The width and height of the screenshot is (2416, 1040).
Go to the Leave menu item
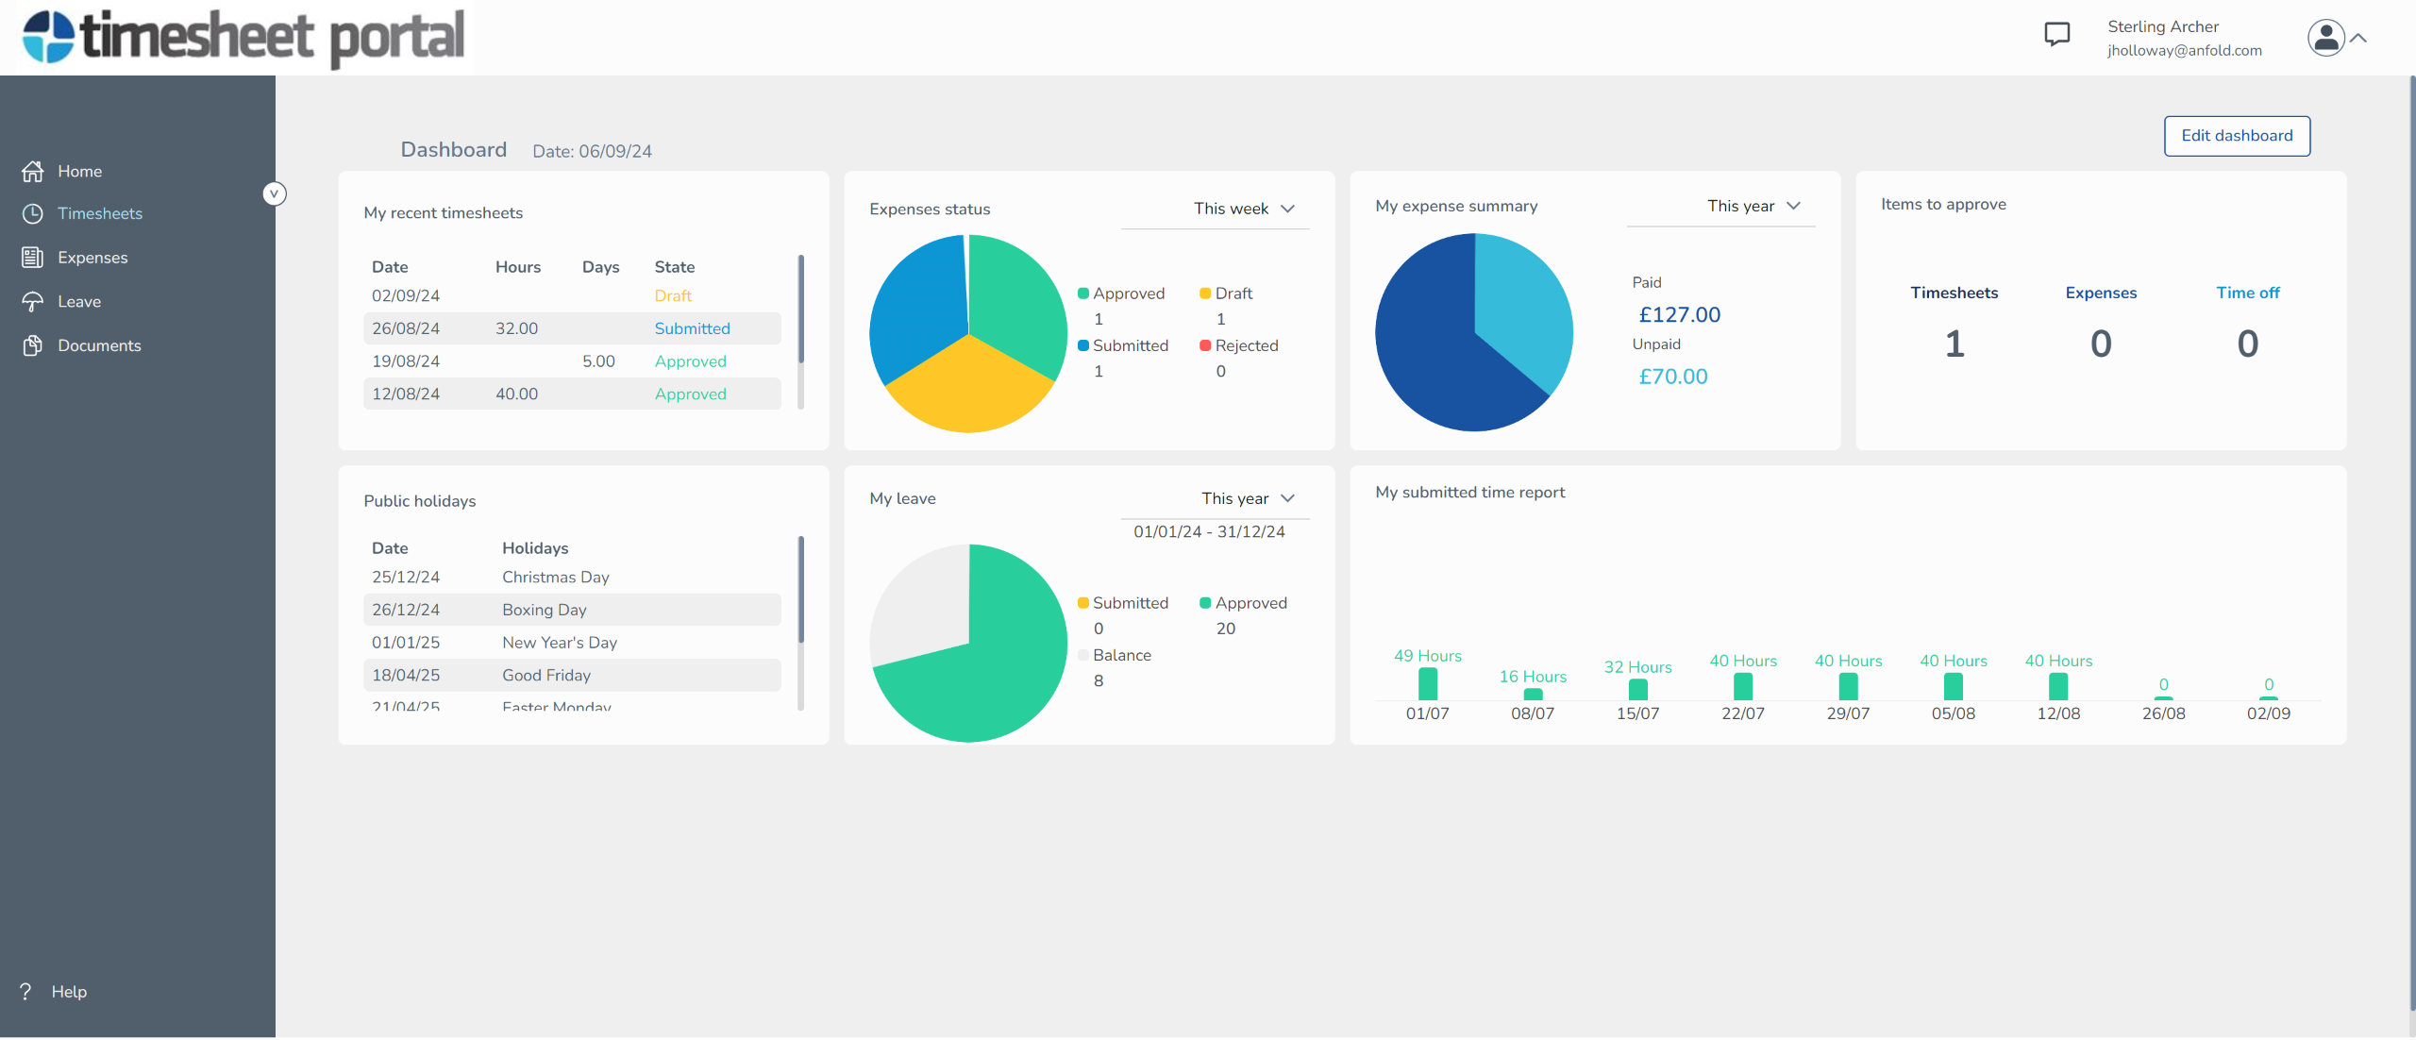(79, 302)
